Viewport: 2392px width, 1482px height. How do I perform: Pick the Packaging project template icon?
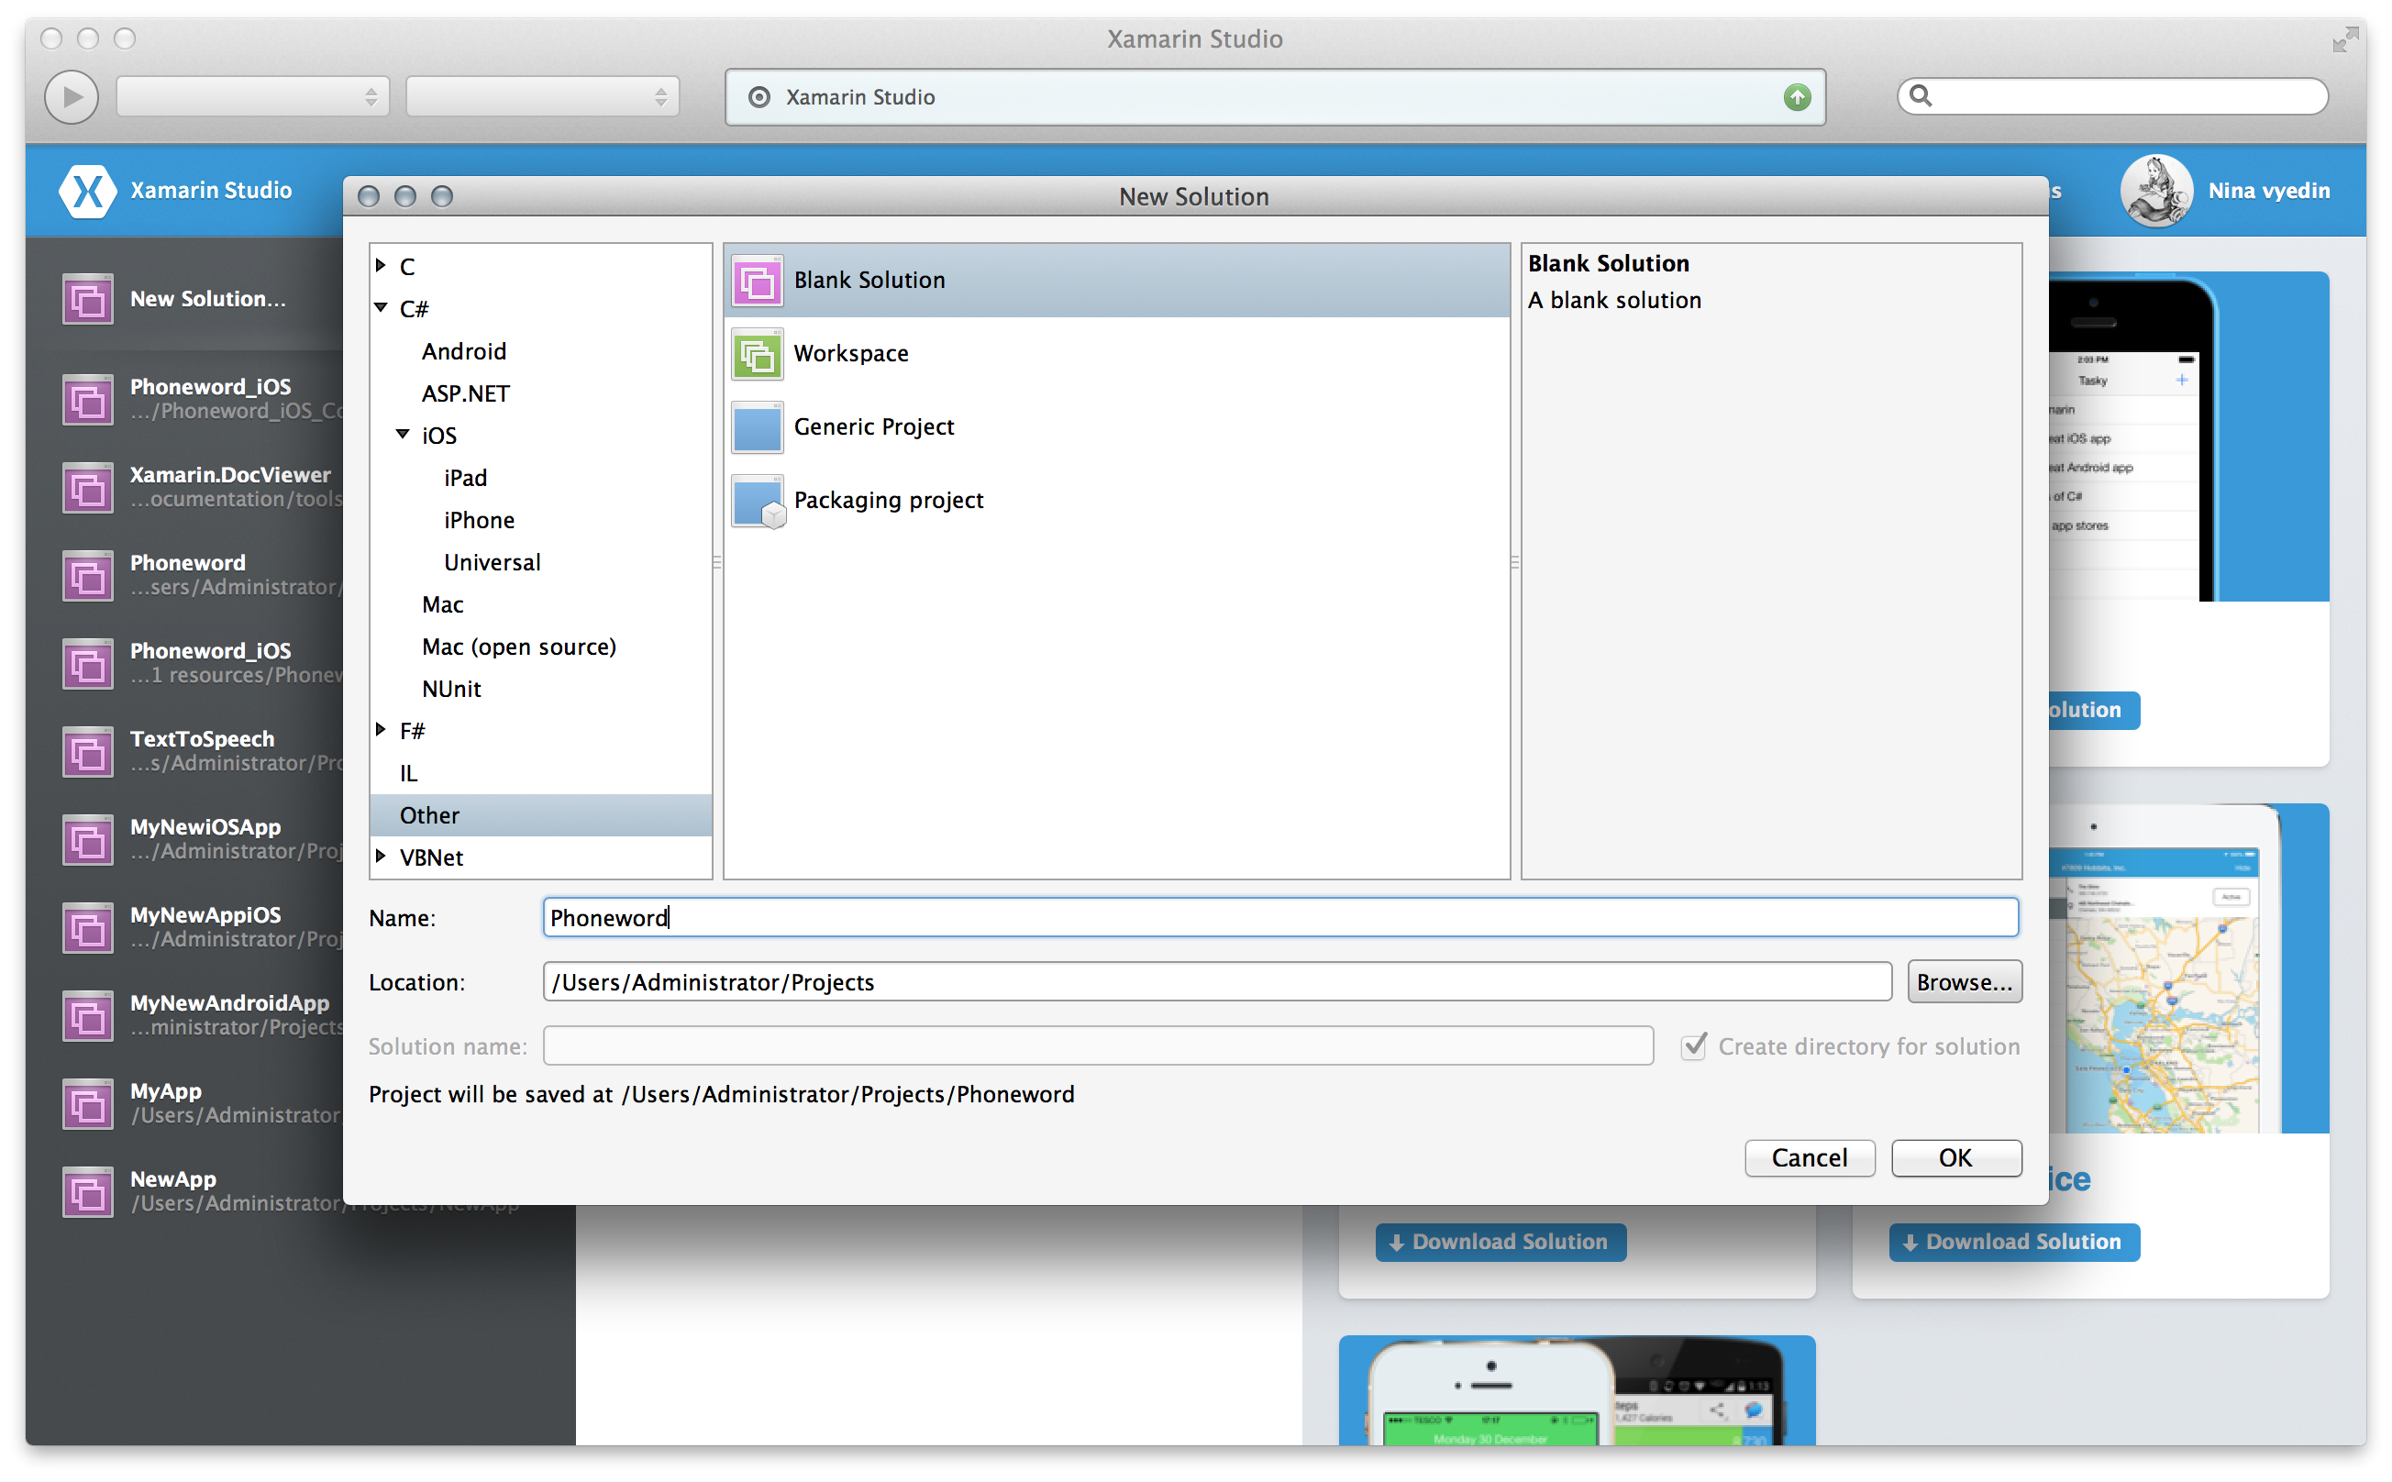[x=757, y=501]
